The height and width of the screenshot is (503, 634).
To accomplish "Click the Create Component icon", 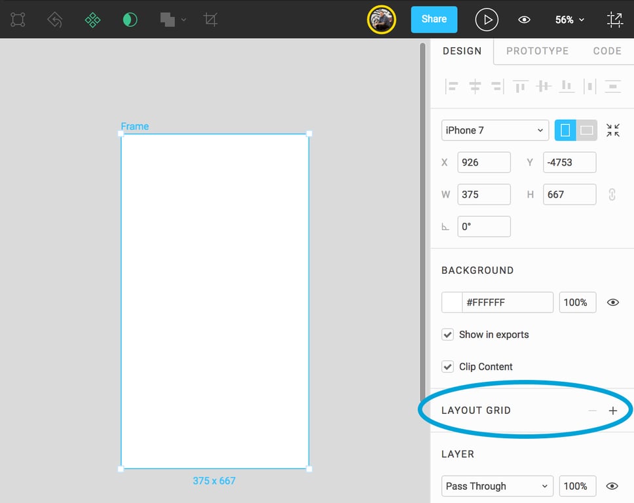I will [x=92, y=20].
